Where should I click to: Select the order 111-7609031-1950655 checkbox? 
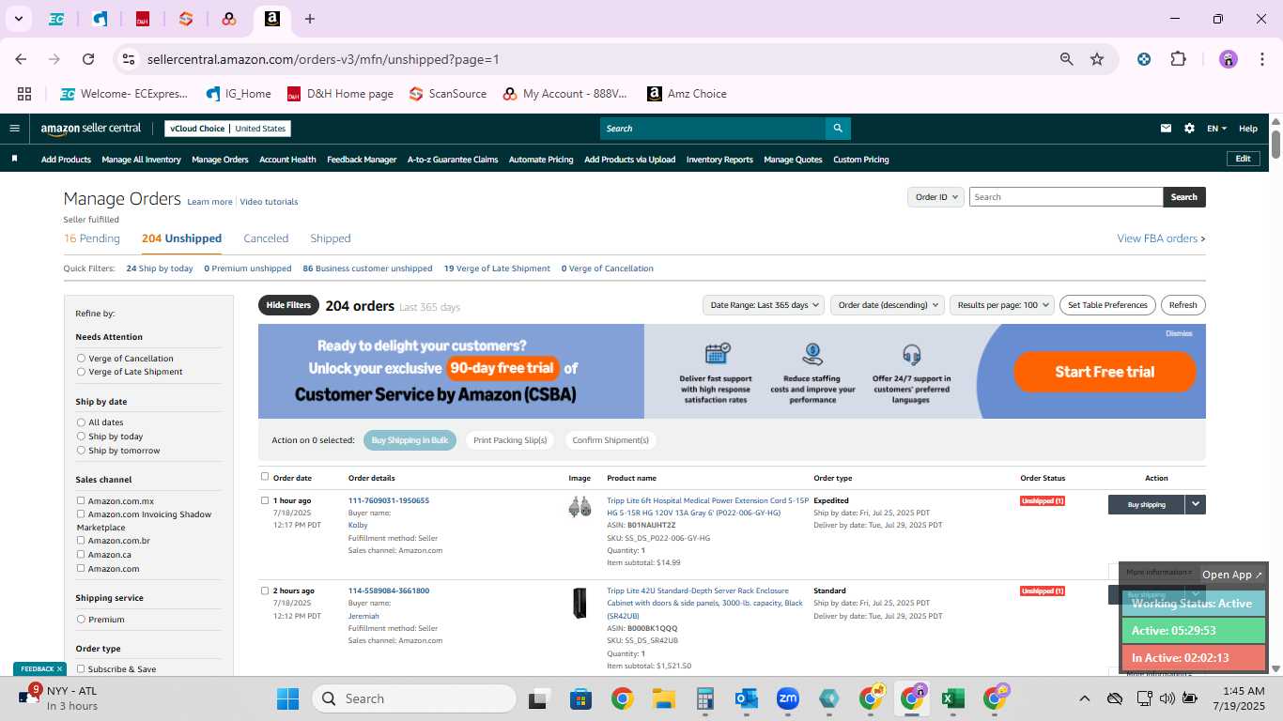265,500
